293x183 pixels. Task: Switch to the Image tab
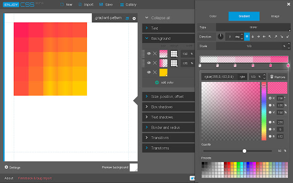(275, 16)
